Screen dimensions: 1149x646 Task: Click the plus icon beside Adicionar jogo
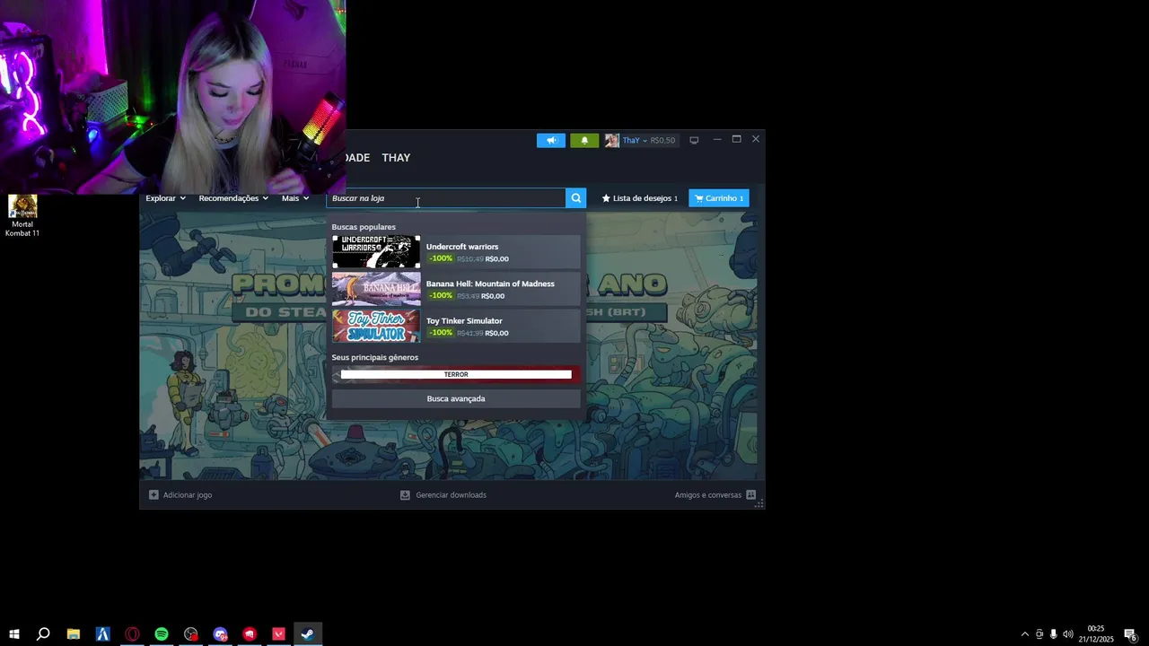pos(153,494)
